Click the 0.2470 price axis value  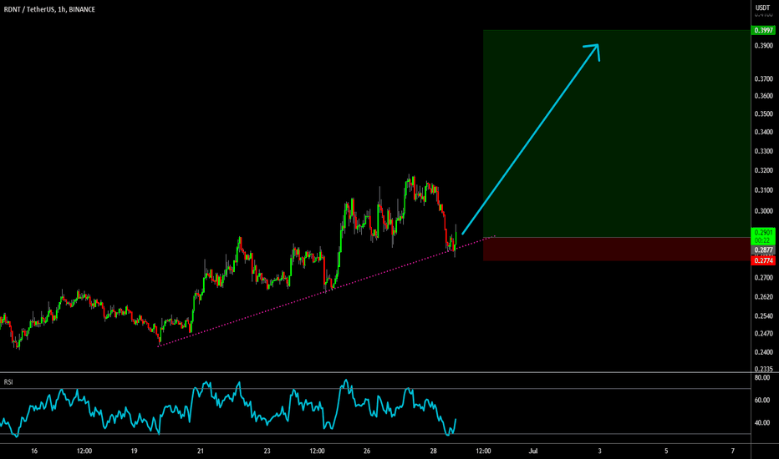[764, 334]
